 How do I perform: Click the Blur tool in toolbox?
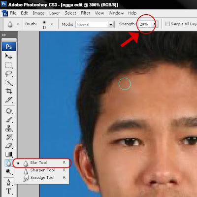[x=9, y=163]
